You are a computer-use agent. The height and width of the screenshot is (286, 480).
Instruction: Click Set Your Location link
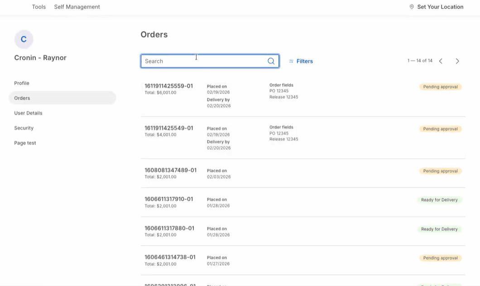(440, 7)
